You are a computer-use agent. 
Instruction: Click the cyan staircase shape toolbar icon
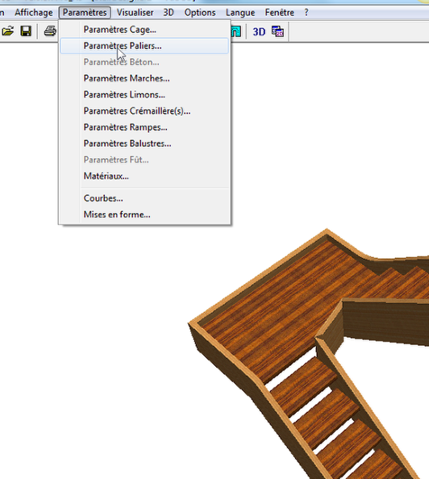point(236,31)
